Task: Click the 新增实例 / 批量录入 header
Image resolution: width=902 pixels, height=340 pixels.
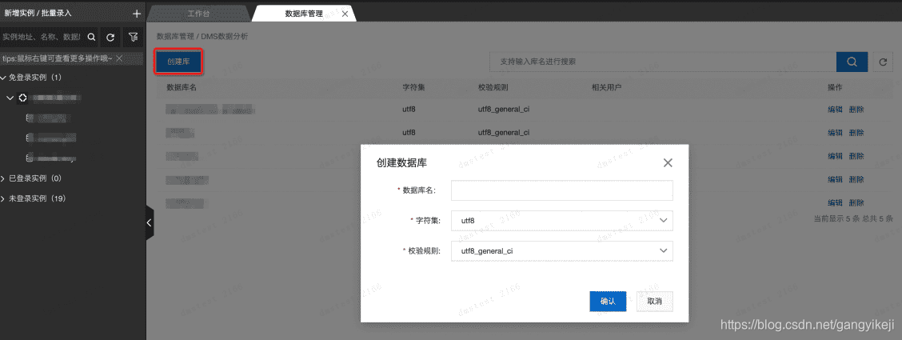Action: click(x=38, y=13)
